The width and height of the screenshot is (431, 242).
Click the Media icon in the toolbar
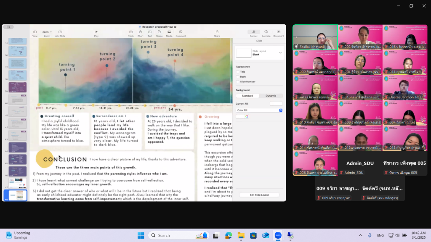(169, 32)
